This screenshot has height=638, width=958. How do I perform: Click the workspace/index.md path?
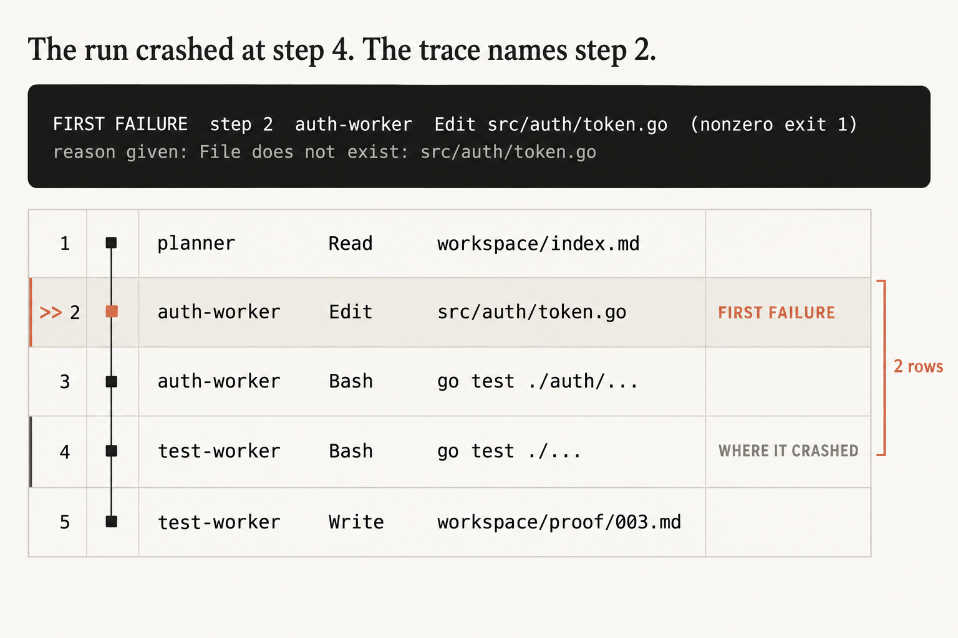(538, 244)
